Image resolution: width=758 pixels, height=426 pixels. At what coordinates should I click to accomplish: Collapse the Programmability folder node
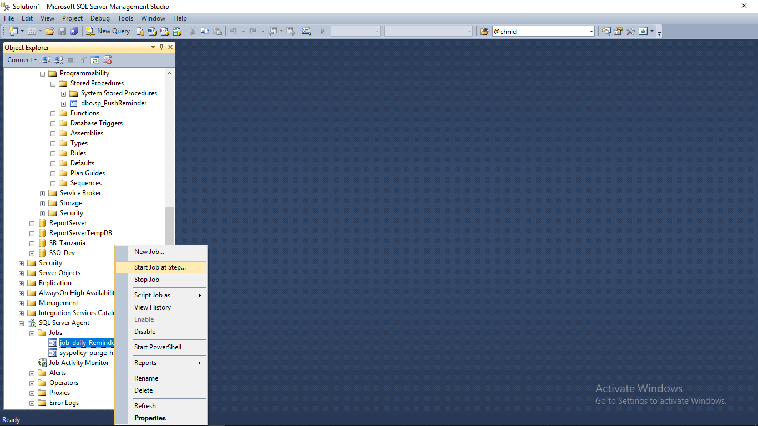tap(43, 73)
